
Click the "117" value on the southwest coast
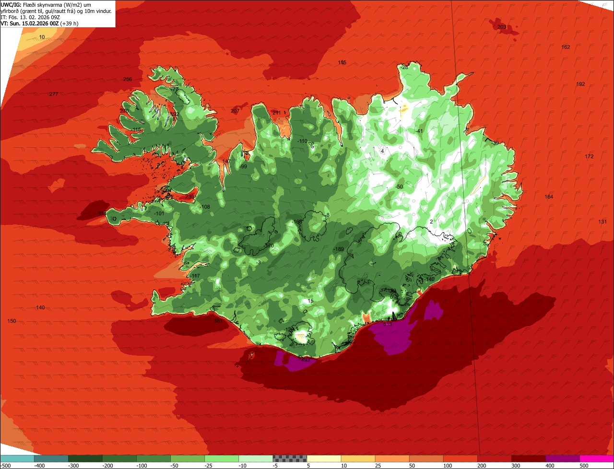pyautogui.click(x=196, y=276)
